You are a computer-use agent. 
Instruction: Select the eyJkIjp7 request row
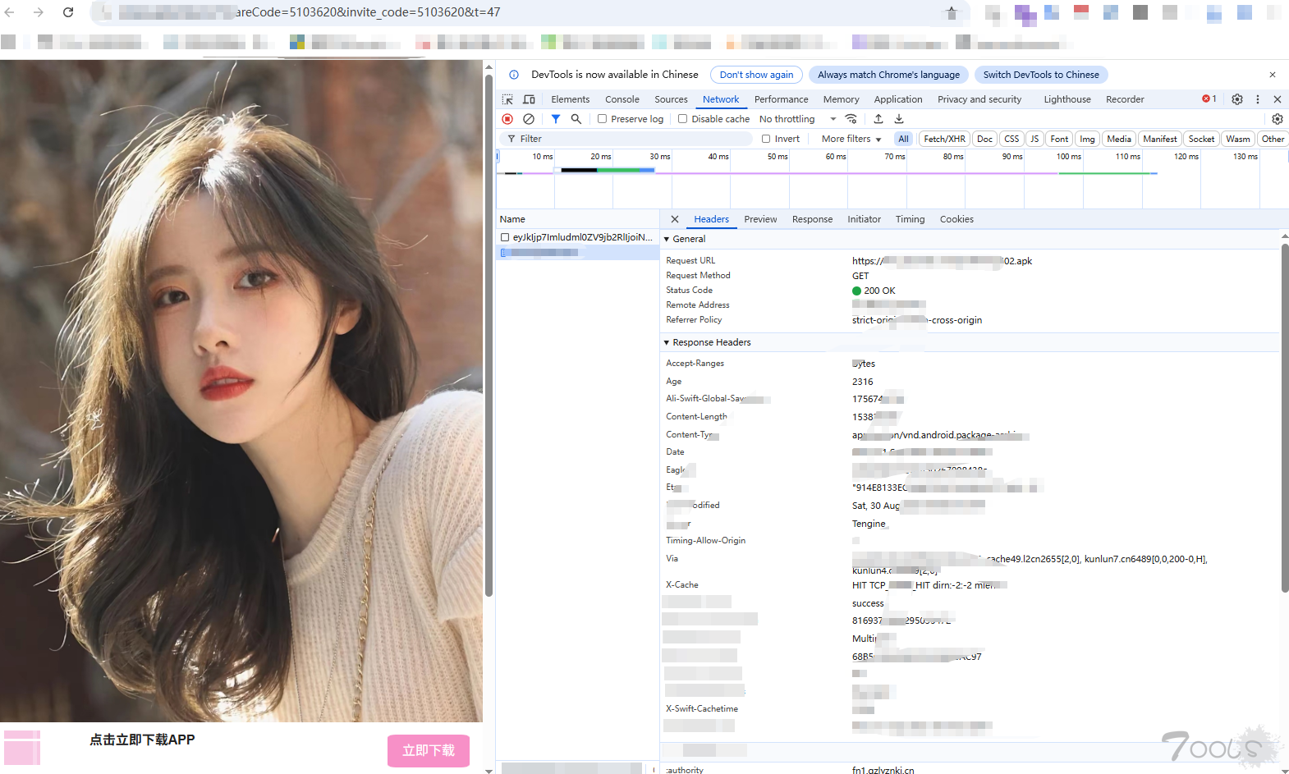pyautogui.click(x=578, y=237)
